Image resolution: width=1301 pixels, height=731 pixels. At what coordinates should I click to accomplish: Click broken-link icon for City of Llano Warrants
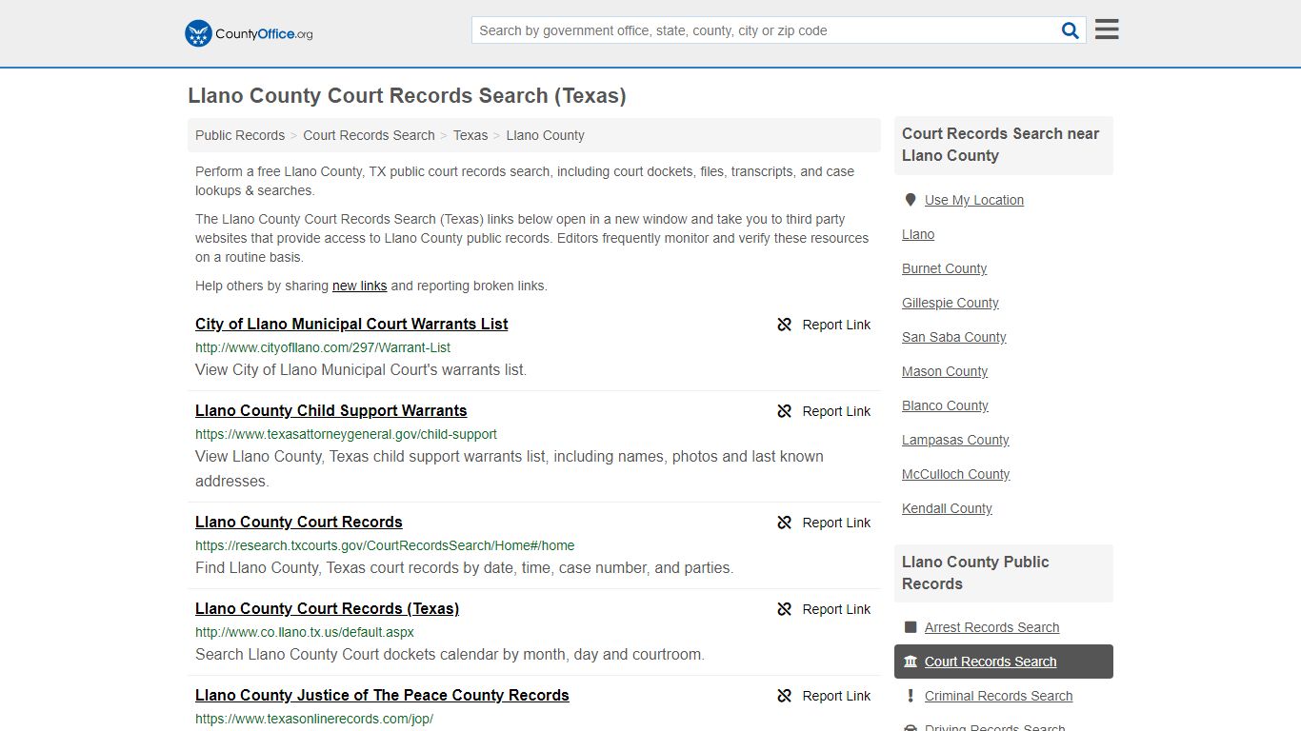(x=785, y=325)
